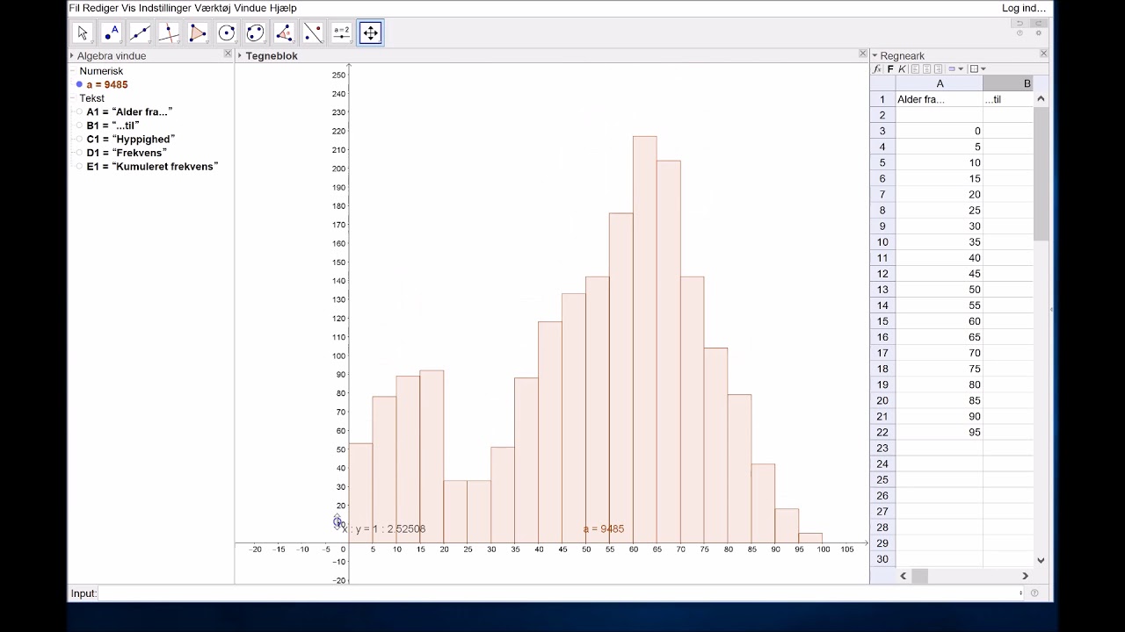This screenshot has height=632, width=1125.
Task: Open toolbar help question-mark icon
Action: [x=1020, y=33]
